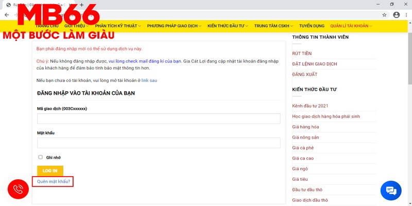
Task: Open Giá ngô sidebar link
Action: point(300,169)
